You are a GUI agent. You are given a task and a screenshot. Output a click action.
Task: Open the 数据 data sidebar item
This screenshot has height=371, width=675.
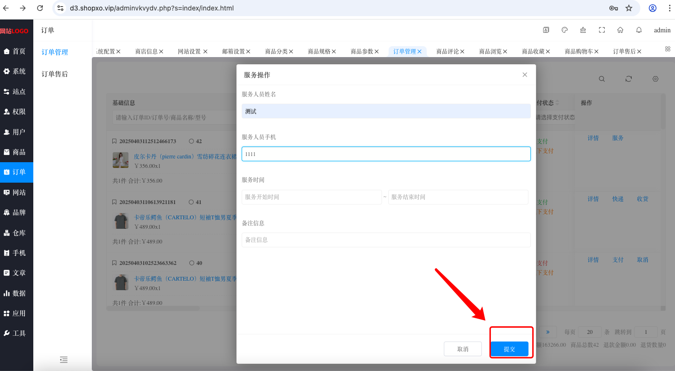[16, 293]
